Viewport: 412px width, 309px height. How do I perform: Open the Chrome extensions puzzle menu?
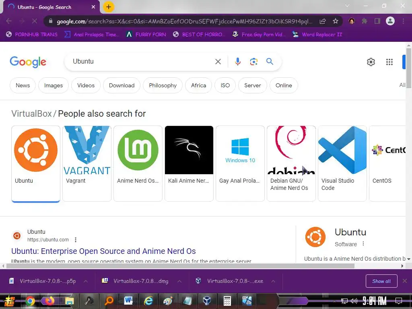pyautogui.click(x=364, y=21)
